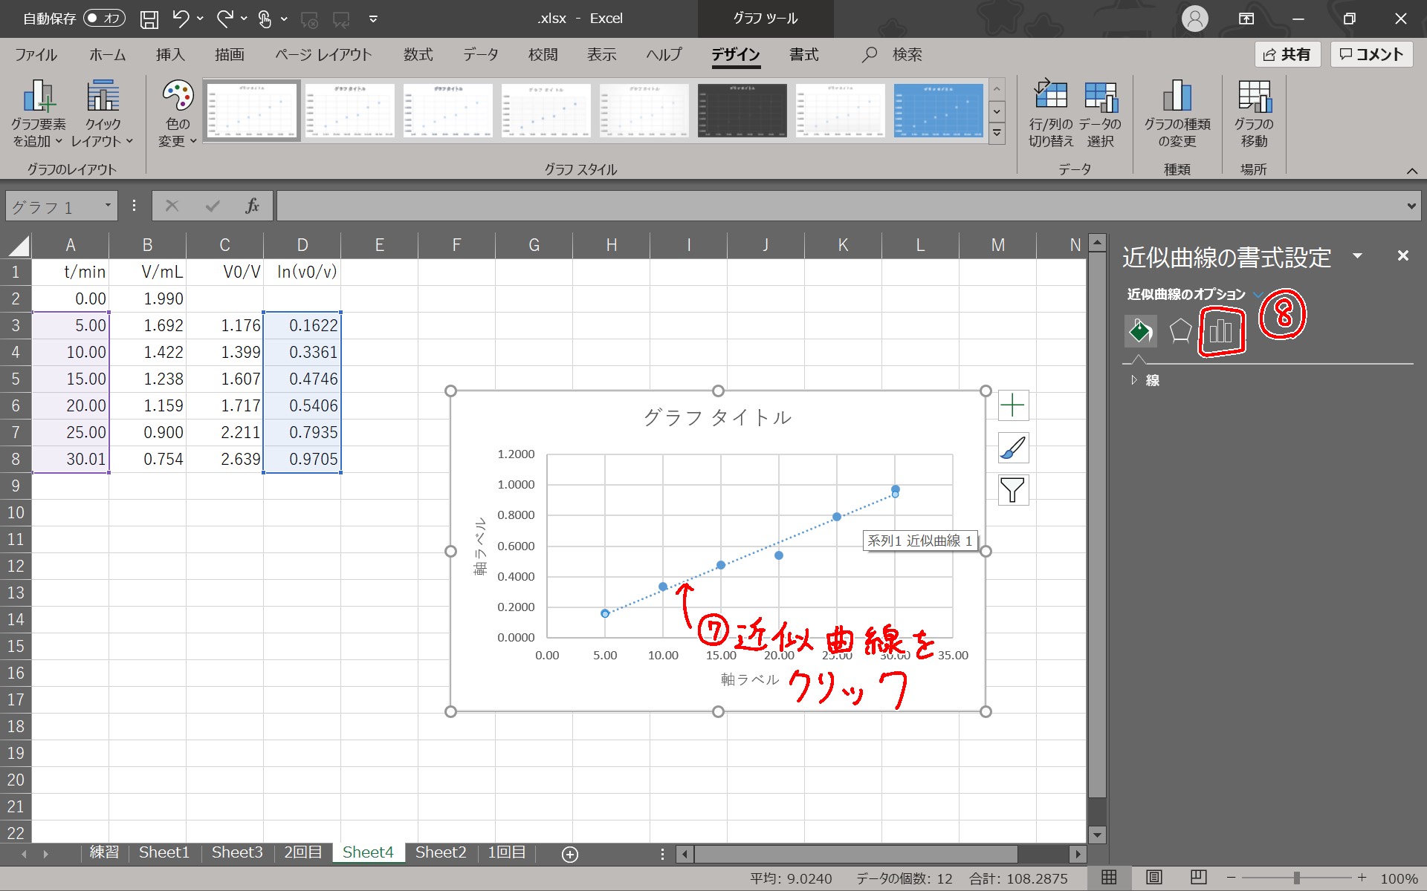Select the dark chart style thumbnail
1427x891 pixels.
pyautogui.click(x=742, y=111)
